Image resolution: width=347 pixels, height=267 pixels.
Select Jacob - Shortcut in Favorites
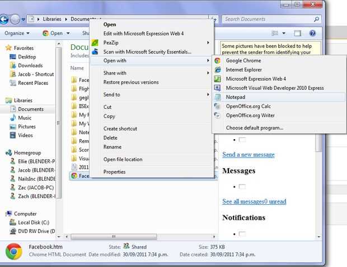coord(36,74)
